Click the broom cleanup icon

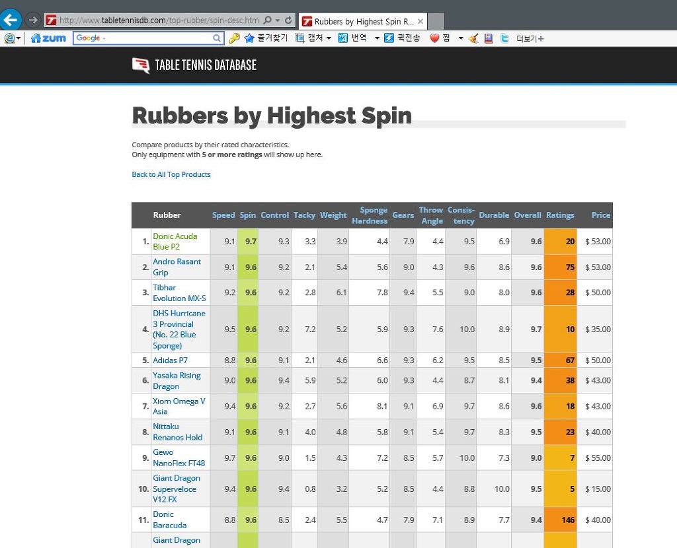pos(473,38)
